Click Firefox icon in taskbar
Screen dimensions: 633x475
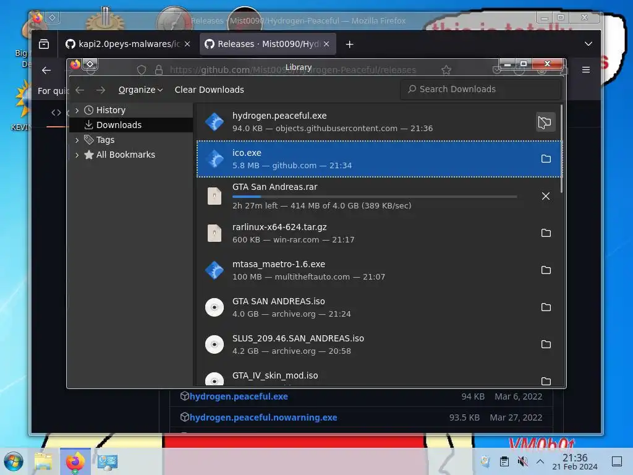tap(75, 461)
